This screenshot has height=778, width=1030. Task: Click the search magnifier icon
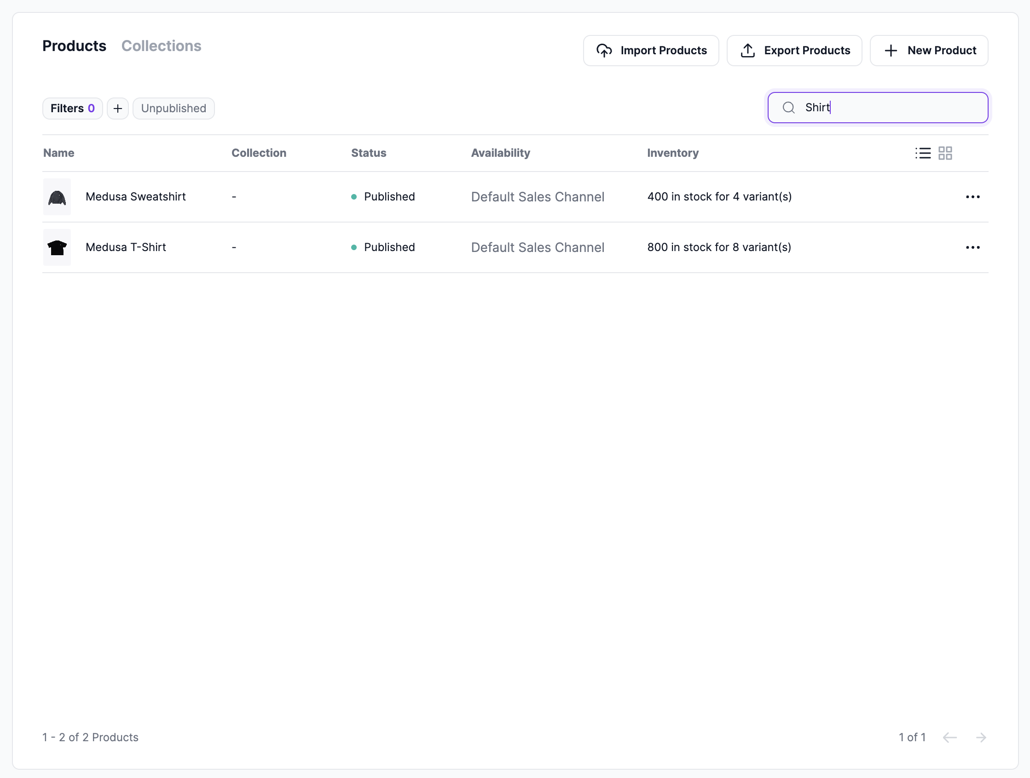[788, 108]
